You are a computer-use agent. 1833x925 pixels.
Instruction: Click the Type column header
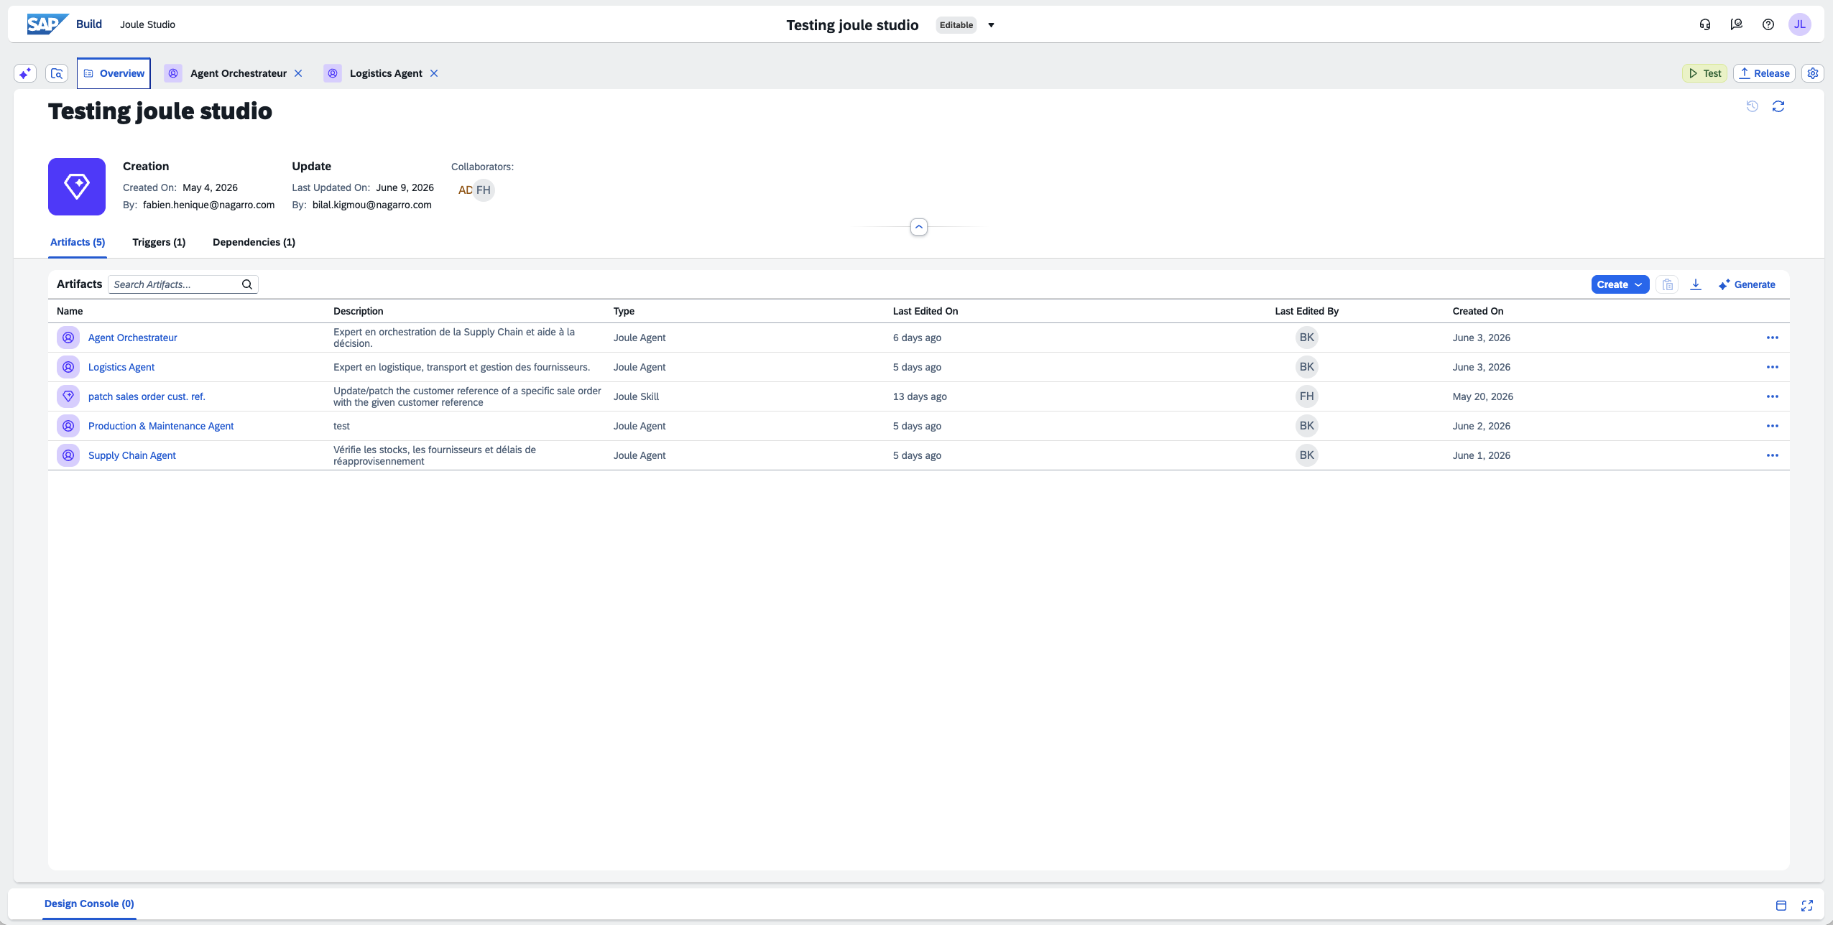[624, 311]
